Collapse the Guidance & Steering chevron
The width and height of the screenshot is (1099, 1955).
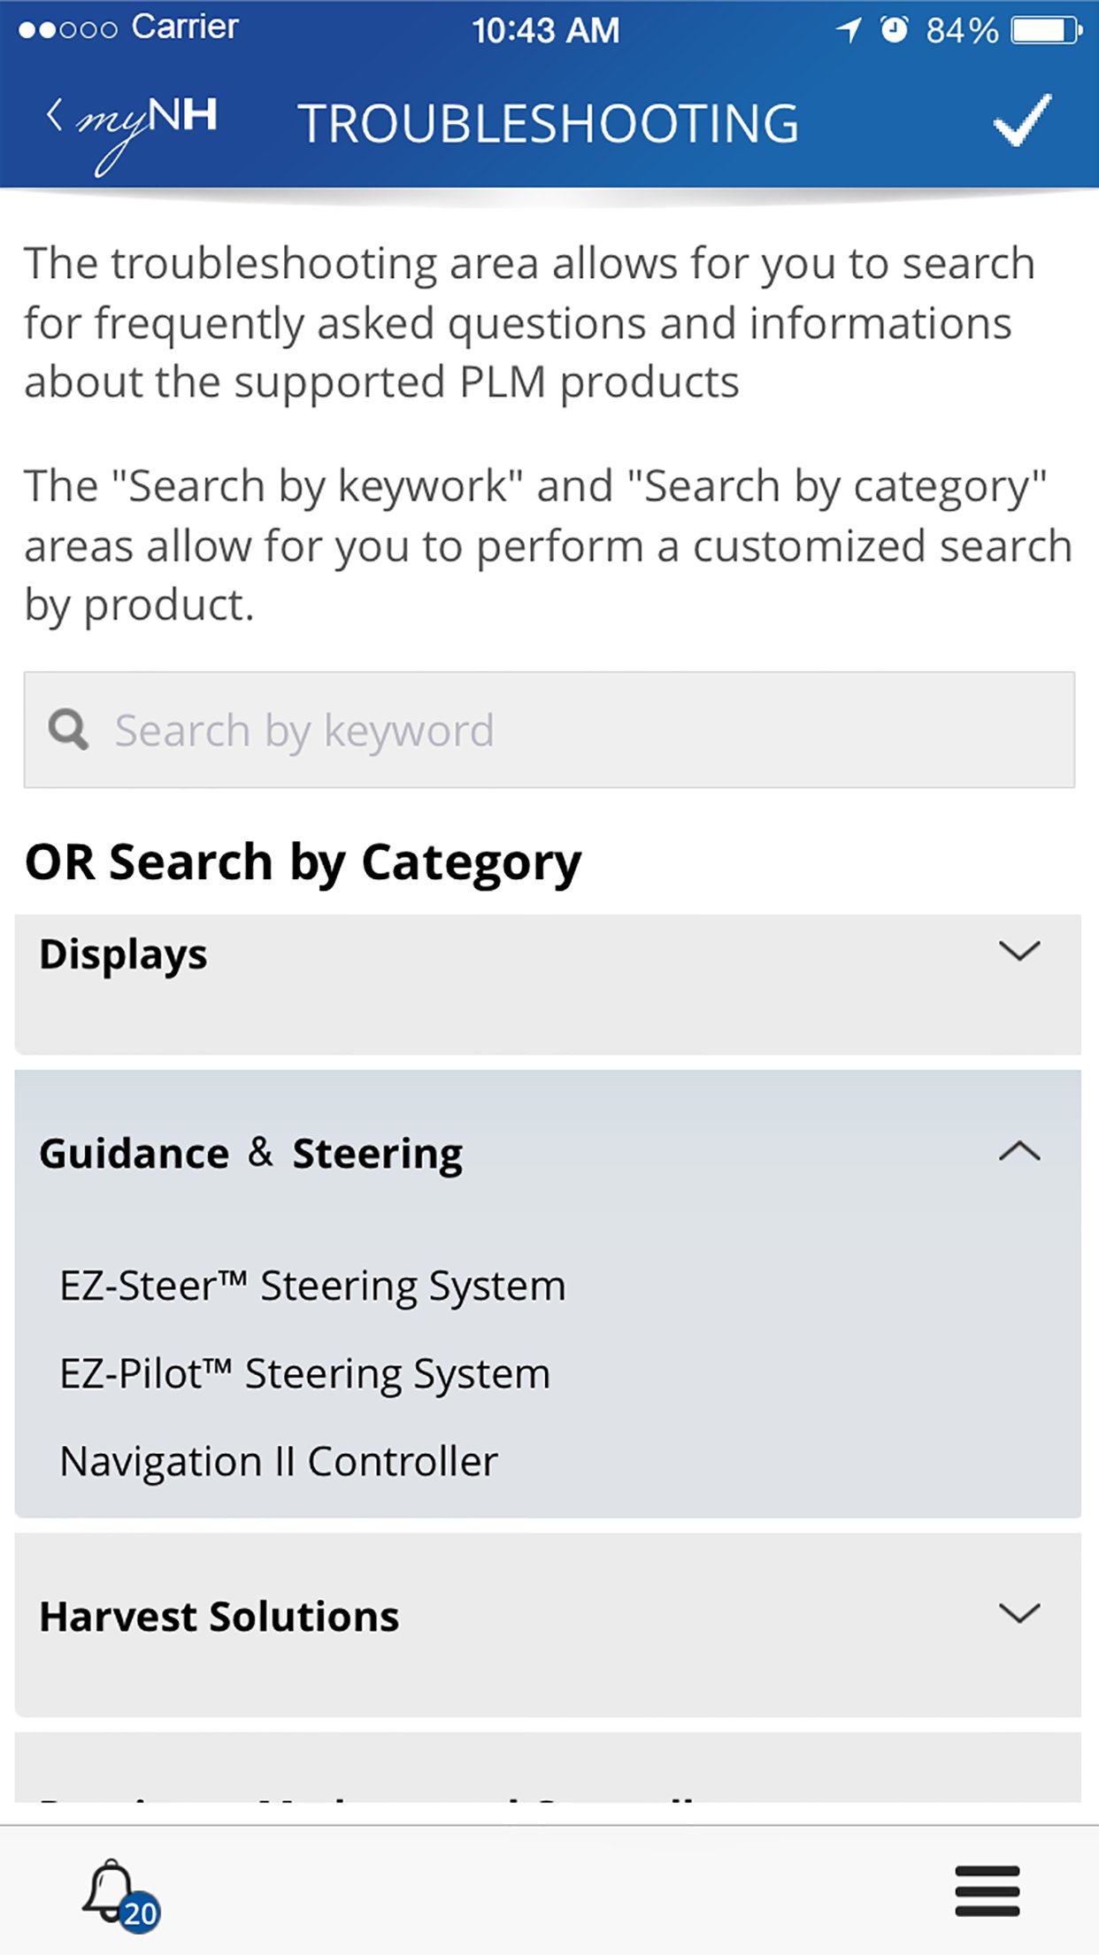click(x=1018, y=1151)
